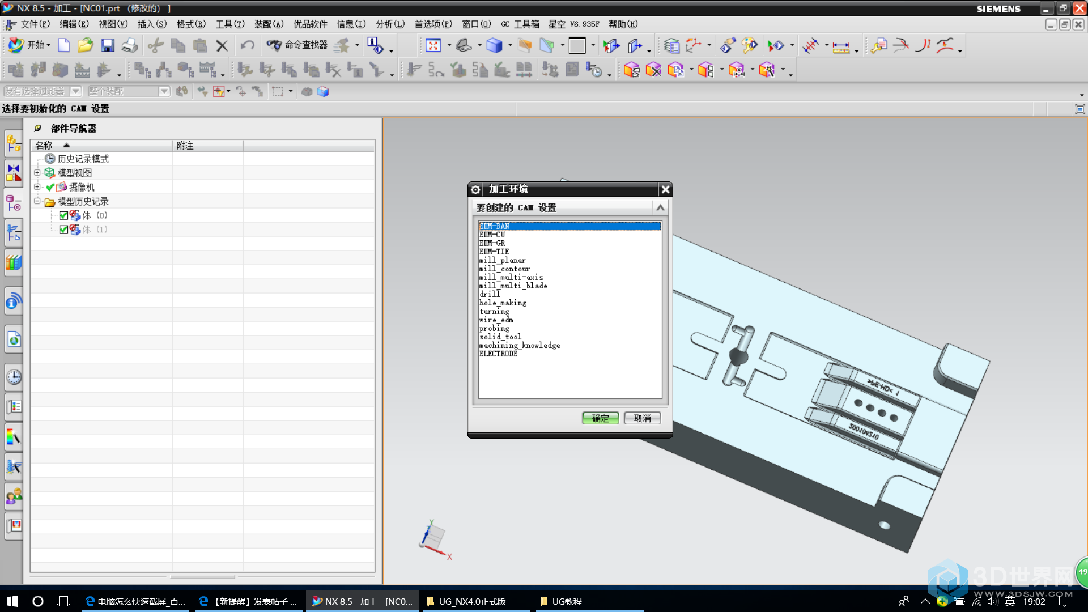Click the gear icon in 加工环境 dialog
Screen dimensions: 1088x612
476,189
